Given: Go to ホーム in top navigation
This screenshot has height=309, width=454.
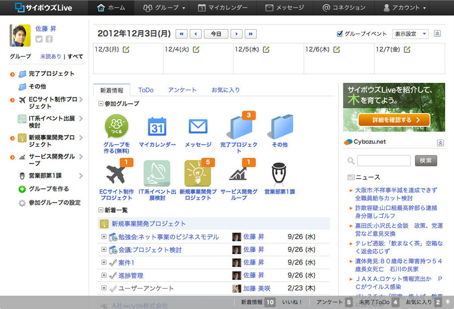Looking at the screenshot, I should click(x=111, y=8).
